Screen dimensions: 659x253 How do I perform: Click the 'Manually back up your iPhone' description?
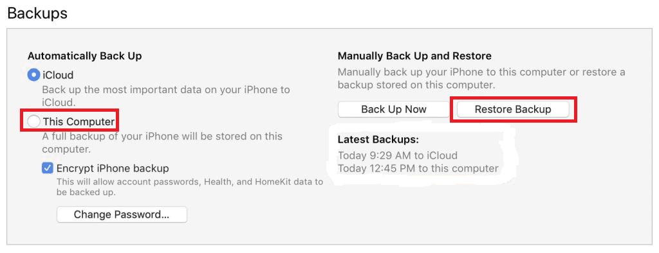(481, 78)
